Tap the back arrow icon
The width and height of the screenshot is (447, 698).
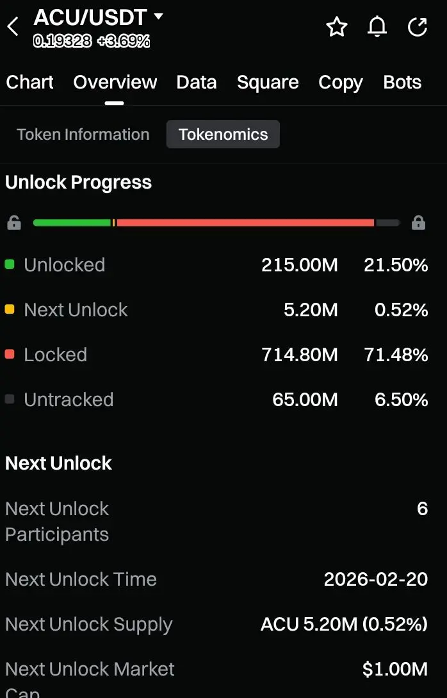coord(13,27)
